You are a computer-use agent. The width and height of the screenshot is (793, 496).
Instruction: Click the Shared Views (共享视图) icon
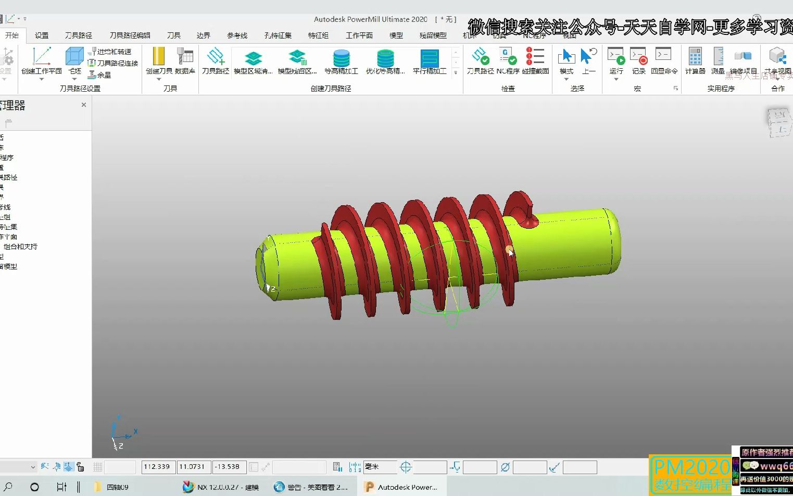(x=778, y=56)
